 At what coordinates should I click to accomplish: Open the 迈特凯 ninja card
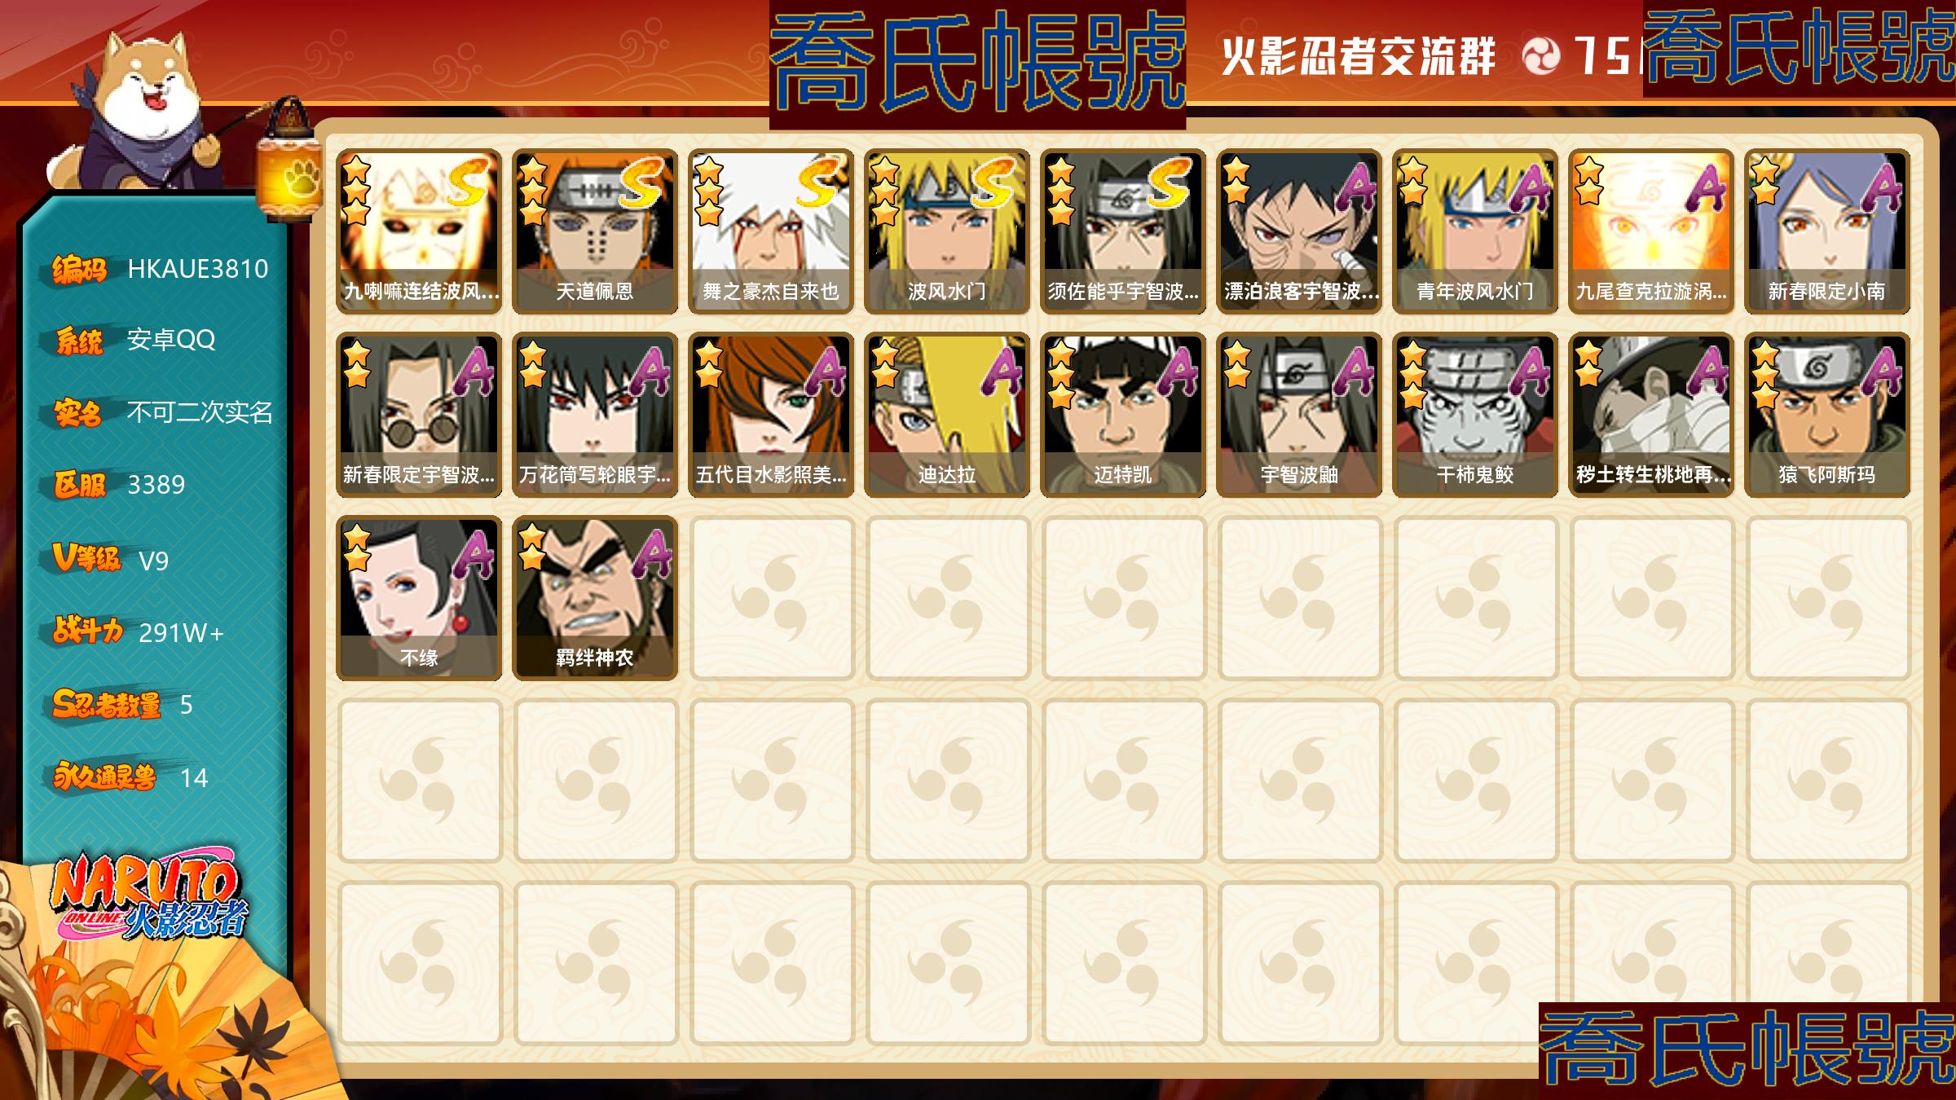pyautogui.click(x=1123, y=415)
